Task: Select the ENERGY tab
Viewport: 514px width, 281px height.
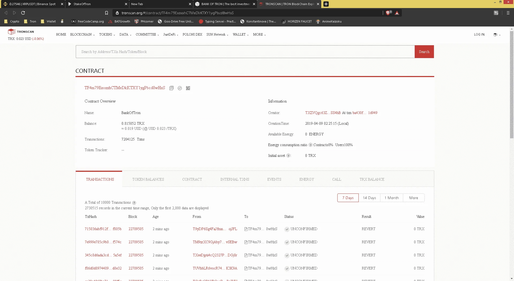Action: tap(307, 179)
